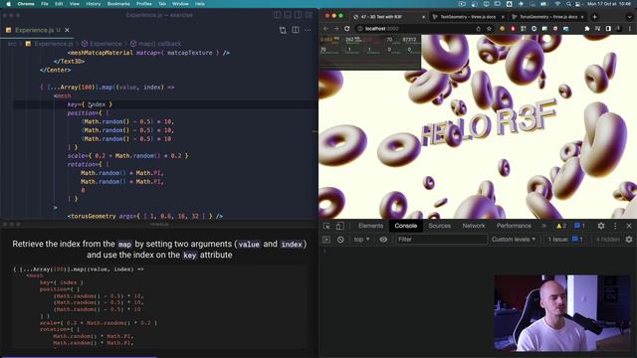The height and width of the screenshot is (358, 637).
Task: Switch to the '47 - 3D Text with R3F' tab
Action: [x=388, y=17]
